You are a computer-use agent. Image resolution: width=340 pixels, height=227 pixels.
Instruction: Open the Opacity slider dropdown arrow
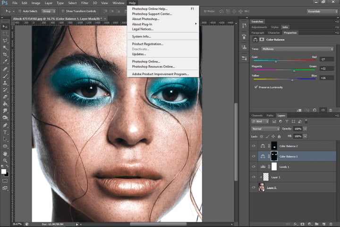pyautogui.click(x=305, y=129)
